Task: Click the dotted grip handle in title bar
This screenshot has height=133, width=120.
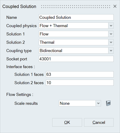Action: tap(76, 6)
